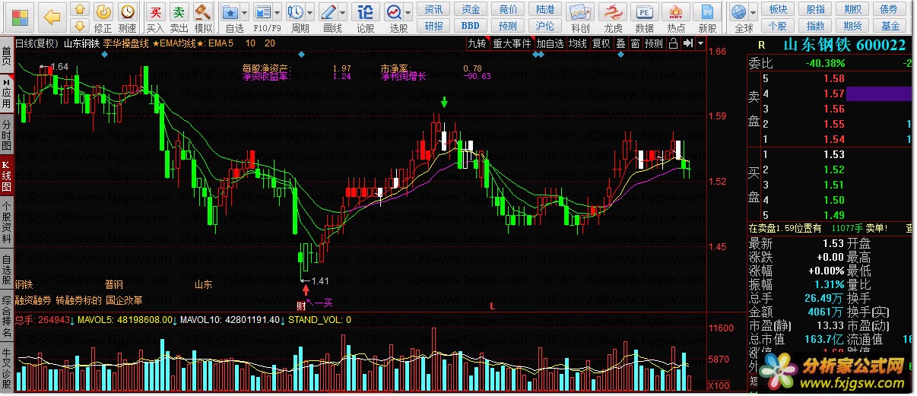
Task: Go back with the yellow left arrow
Action: (51, 17)
